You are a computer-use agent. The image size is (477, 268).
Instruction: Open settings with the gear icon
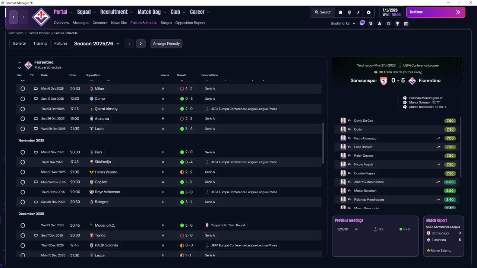[x=369, y=12]
